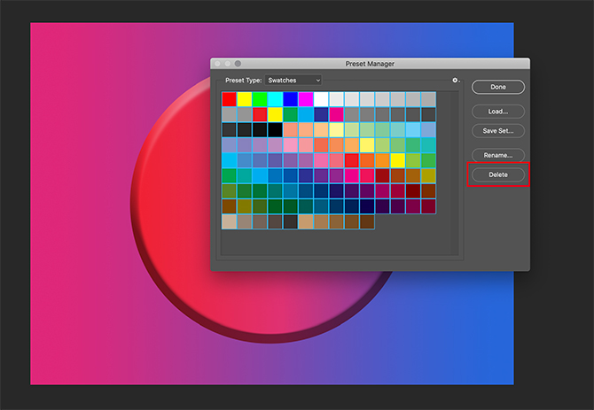
Task: Select the pure magenta swatch in the top row
Action: 306,99
